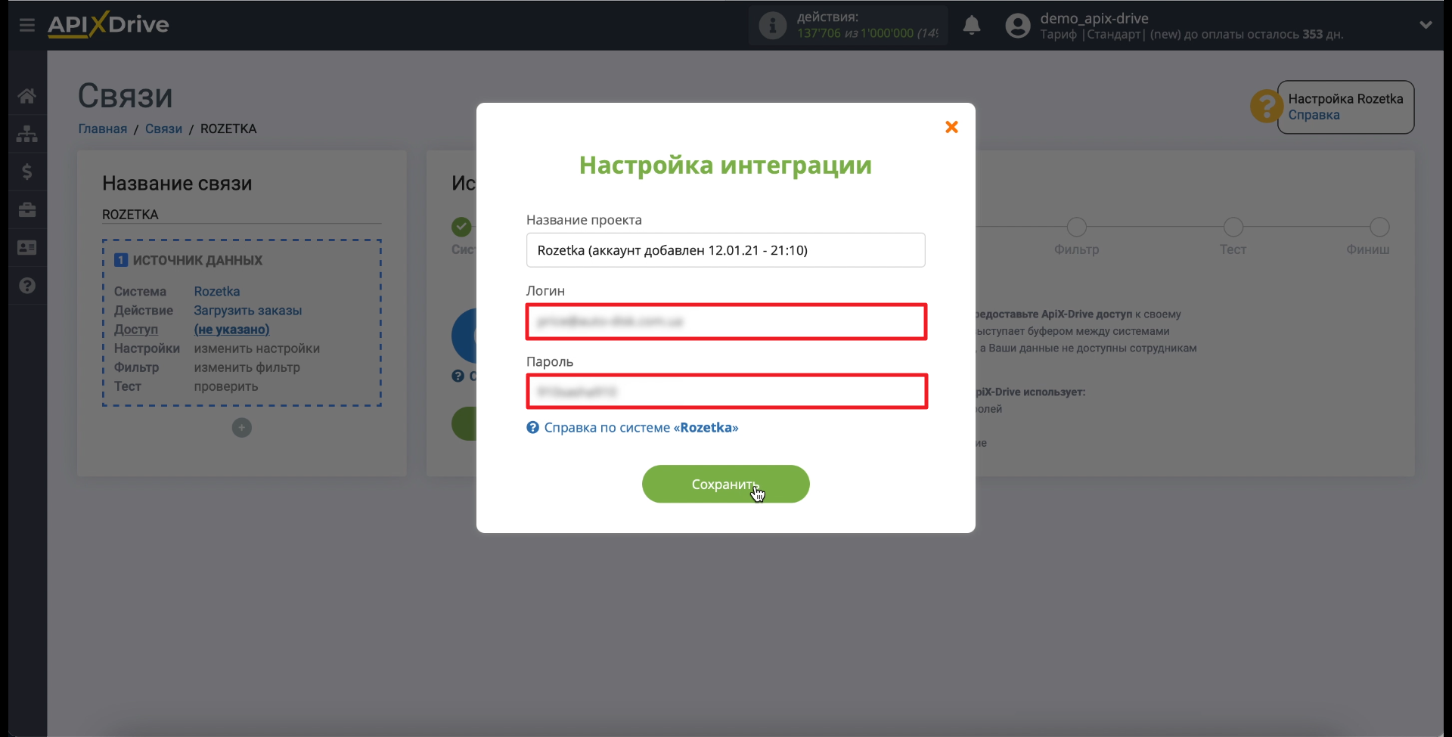Open Связи breadcrumb link

[x=163, y=129]
